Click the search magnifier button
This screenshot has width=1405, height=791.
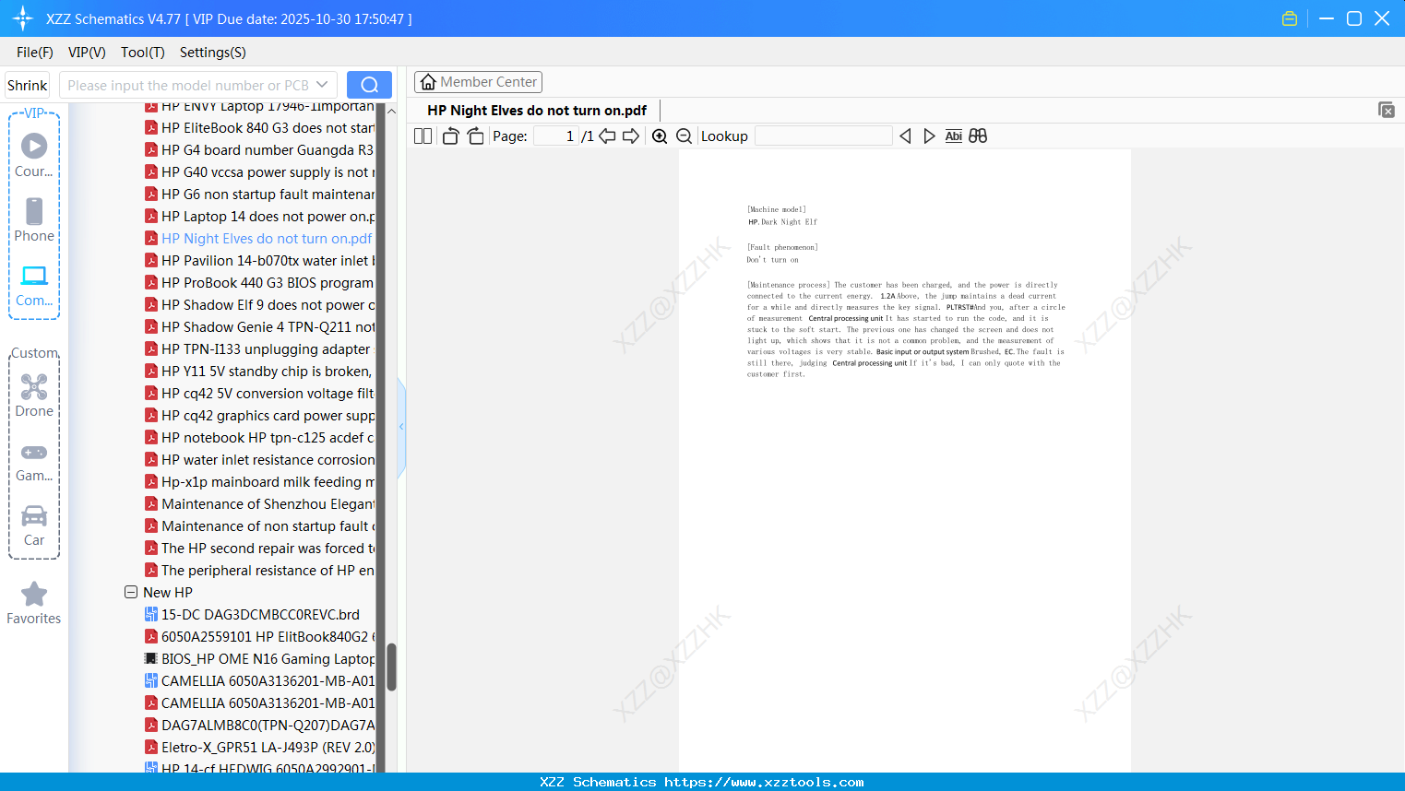369,85
